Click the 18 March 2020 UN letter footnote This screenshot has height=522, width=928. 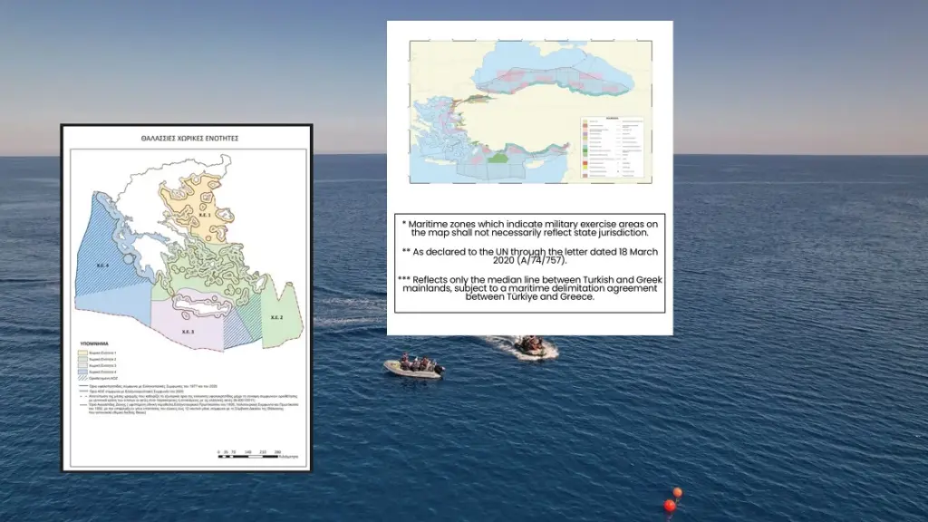(530, 255)
